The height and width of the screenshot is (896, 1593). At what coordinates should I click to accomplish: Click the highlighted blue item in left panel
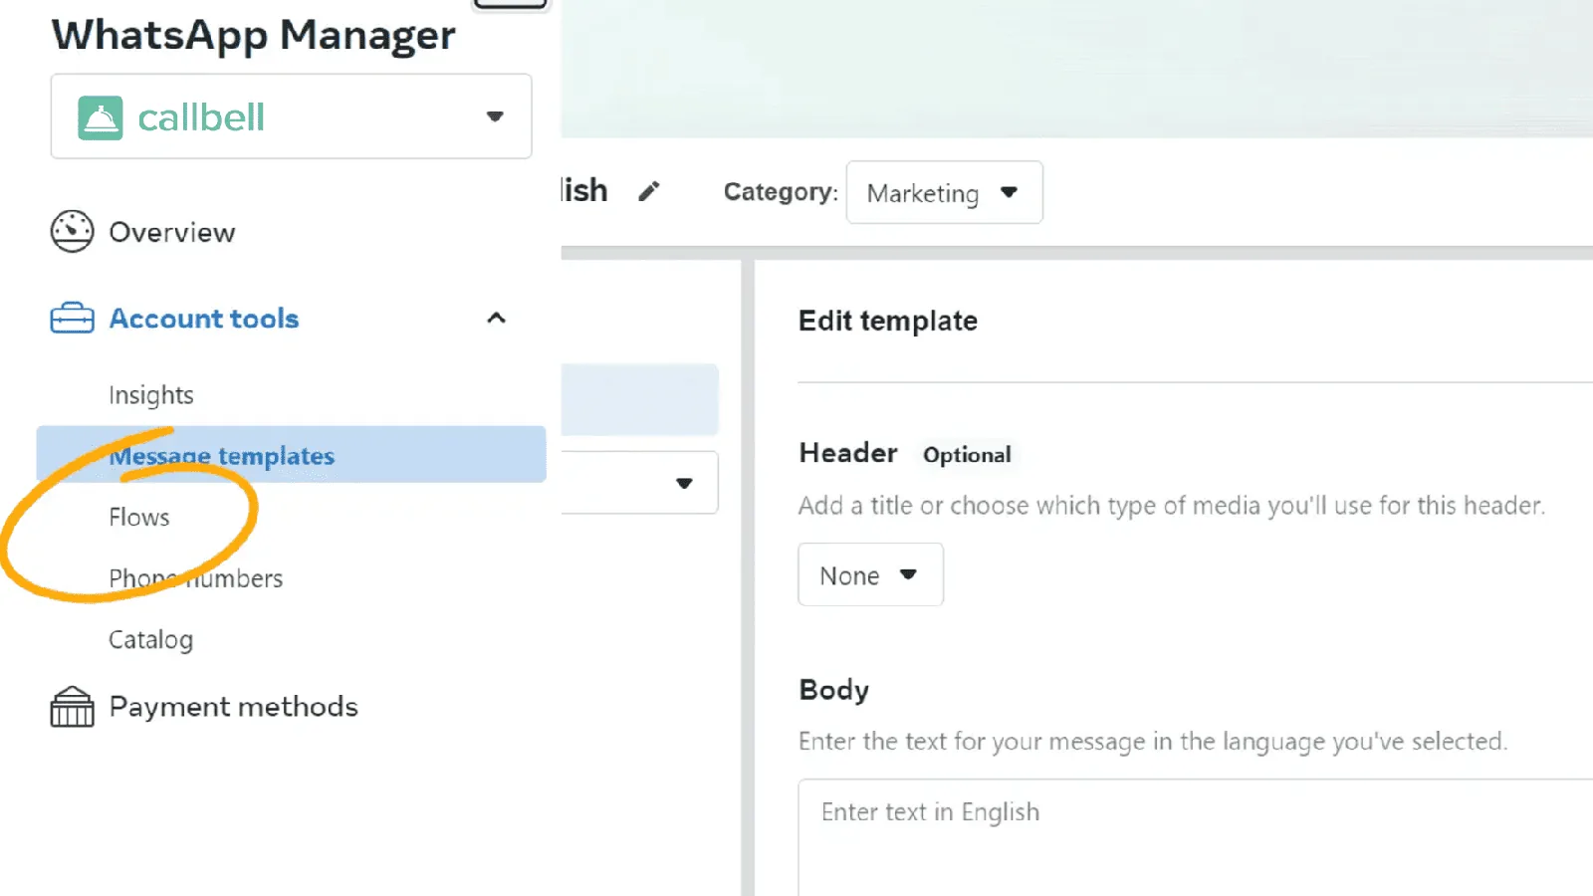639,399
